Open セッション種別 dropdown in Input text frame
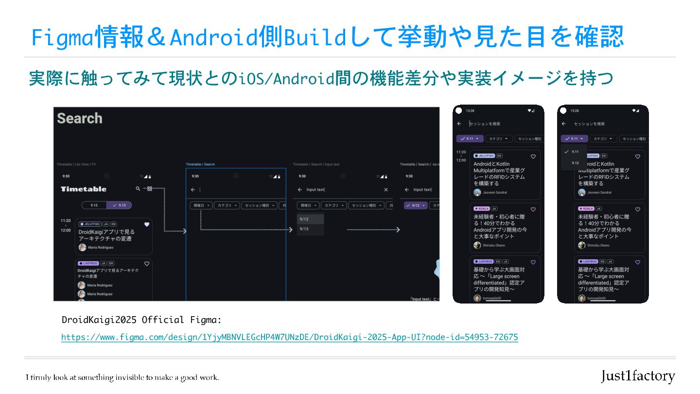The image size is (700, 394). click(367, 206)
